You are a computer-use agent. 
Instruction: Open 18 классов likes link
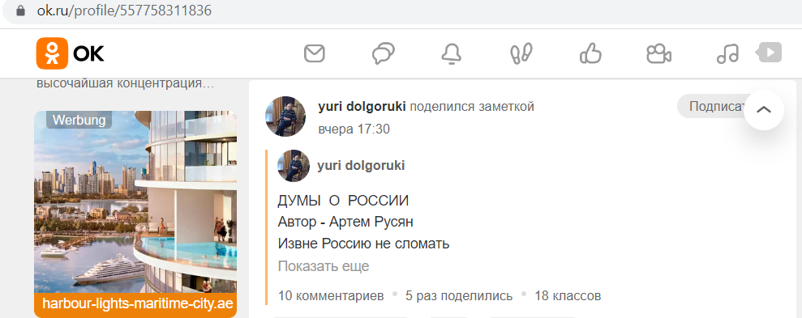tap(568, 295)
